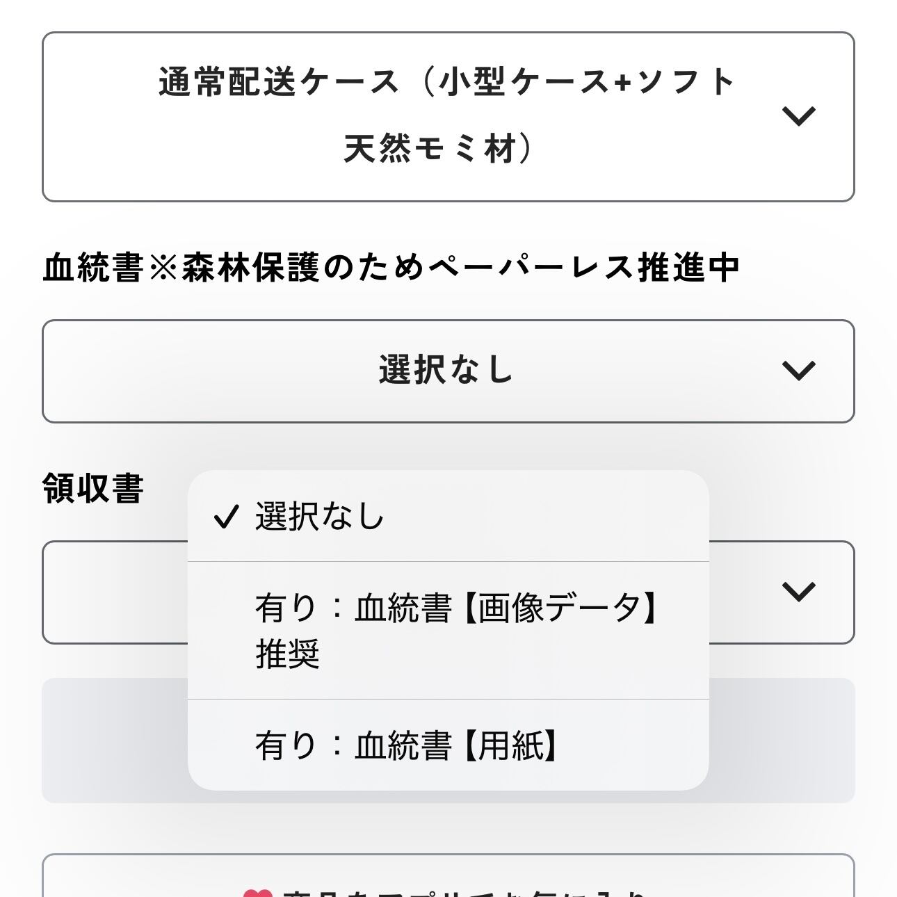The image size is (897, 897).
Task: Click the 推奨 word in the image data option
Action: tap(287, 654)
